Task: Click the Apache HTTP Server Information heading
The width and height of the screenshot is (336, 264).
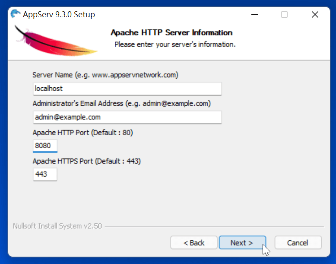Action: [x=171, y=32]
